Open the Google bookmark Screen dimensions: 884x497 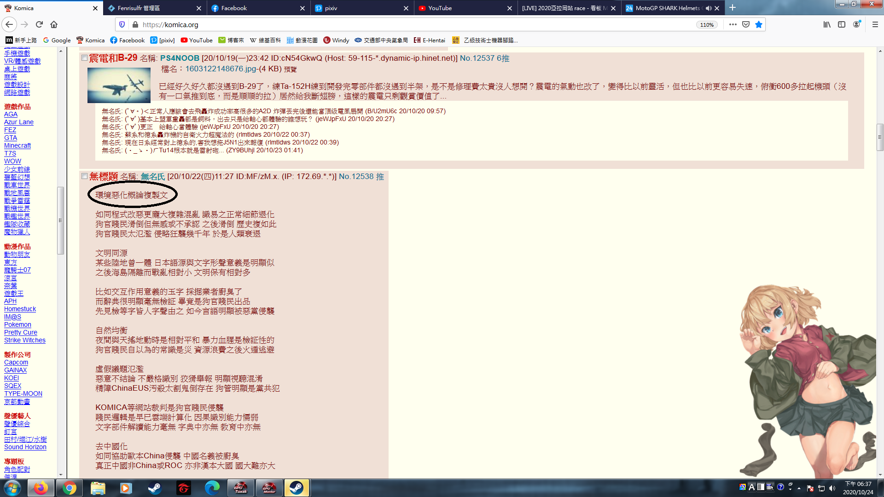57,40
